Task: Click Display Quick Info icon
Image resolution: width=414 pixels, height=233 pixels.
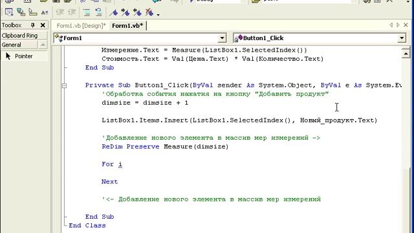Action: [33, 12]
